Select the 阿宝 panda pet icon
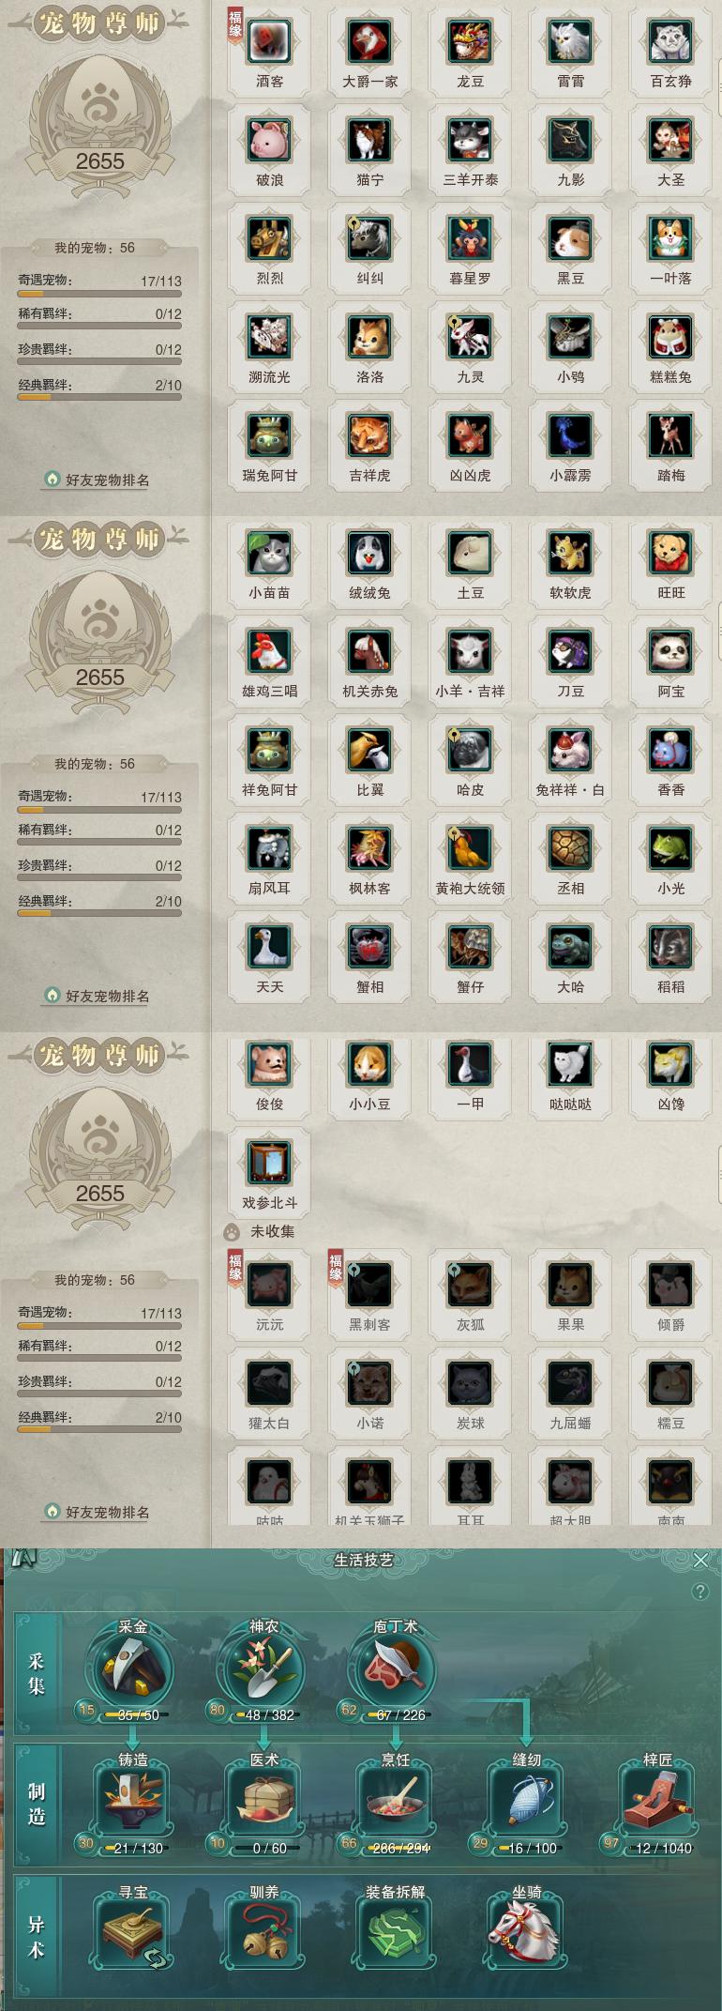The image size is (722, 2011). 670,652
